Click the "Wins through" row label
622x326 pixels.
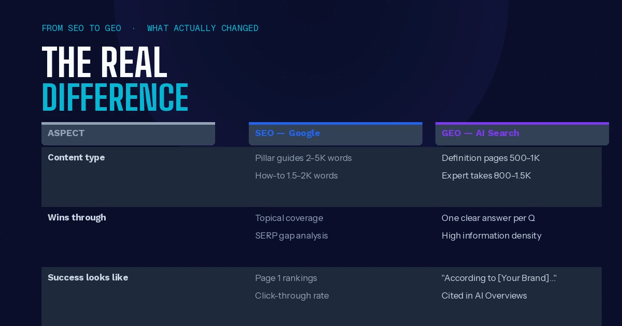[77, 218]
